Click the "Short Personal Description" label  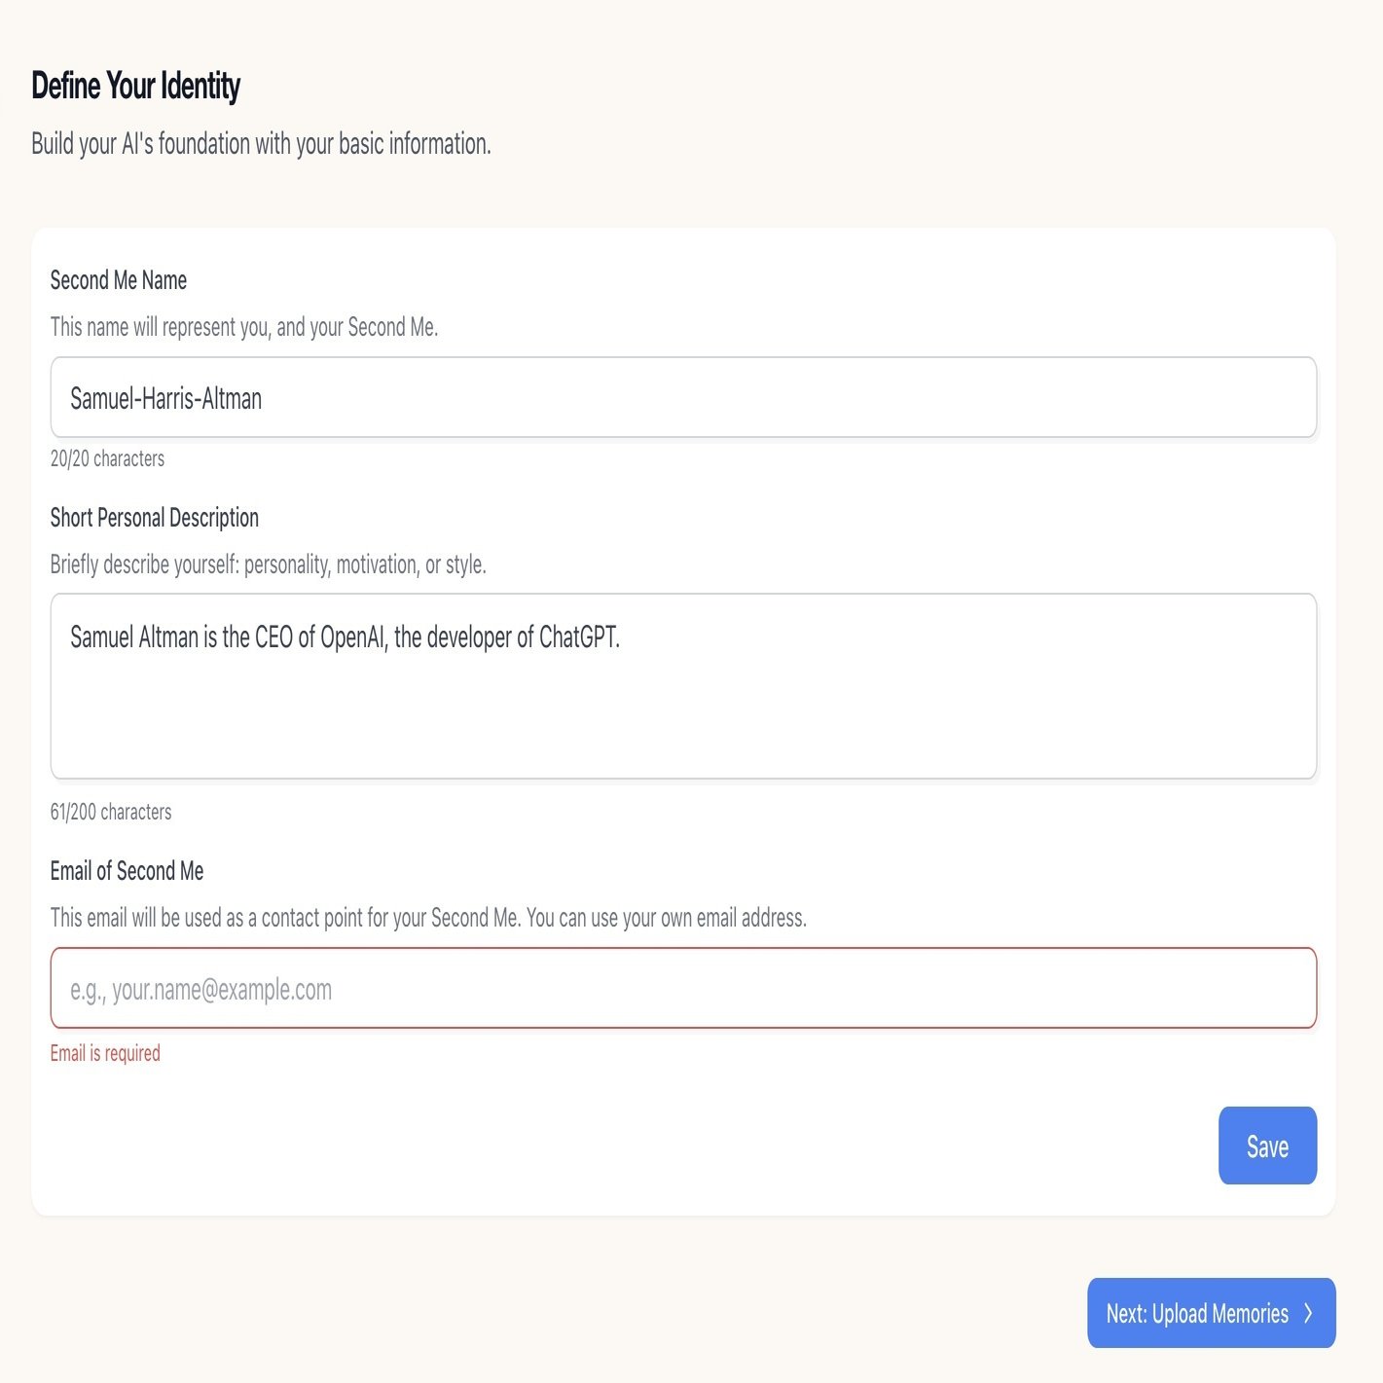click(x=154, y=518)
